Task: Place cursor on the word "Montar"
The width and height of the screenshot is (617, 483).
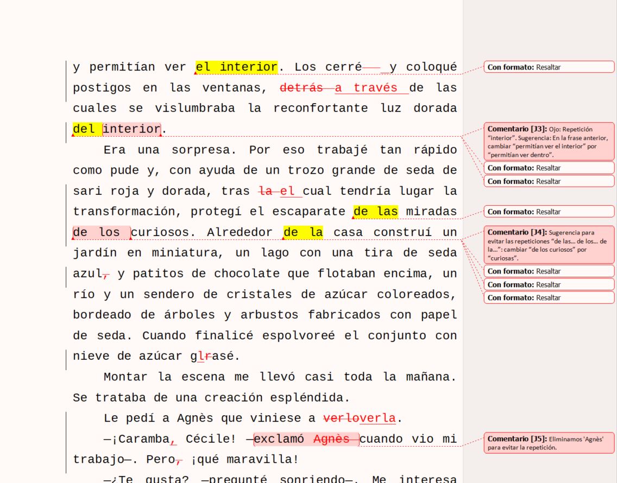Action: 124,377
